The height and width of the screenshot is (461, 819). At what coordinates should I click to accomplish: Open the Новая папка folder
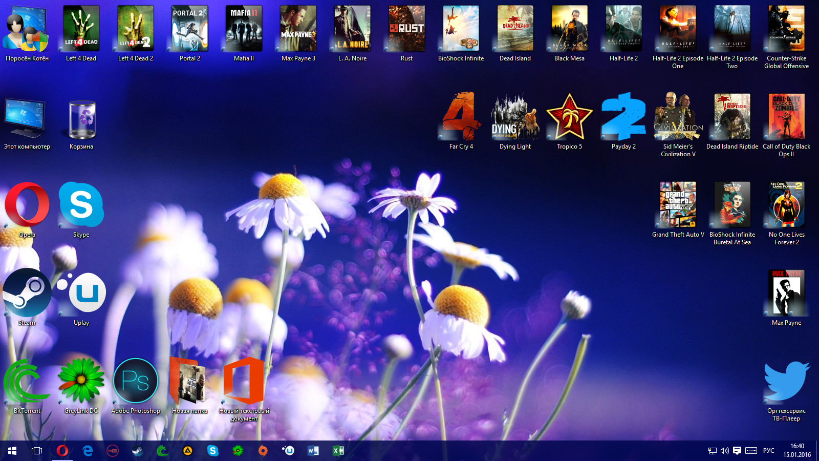click(x=188, y=381)
